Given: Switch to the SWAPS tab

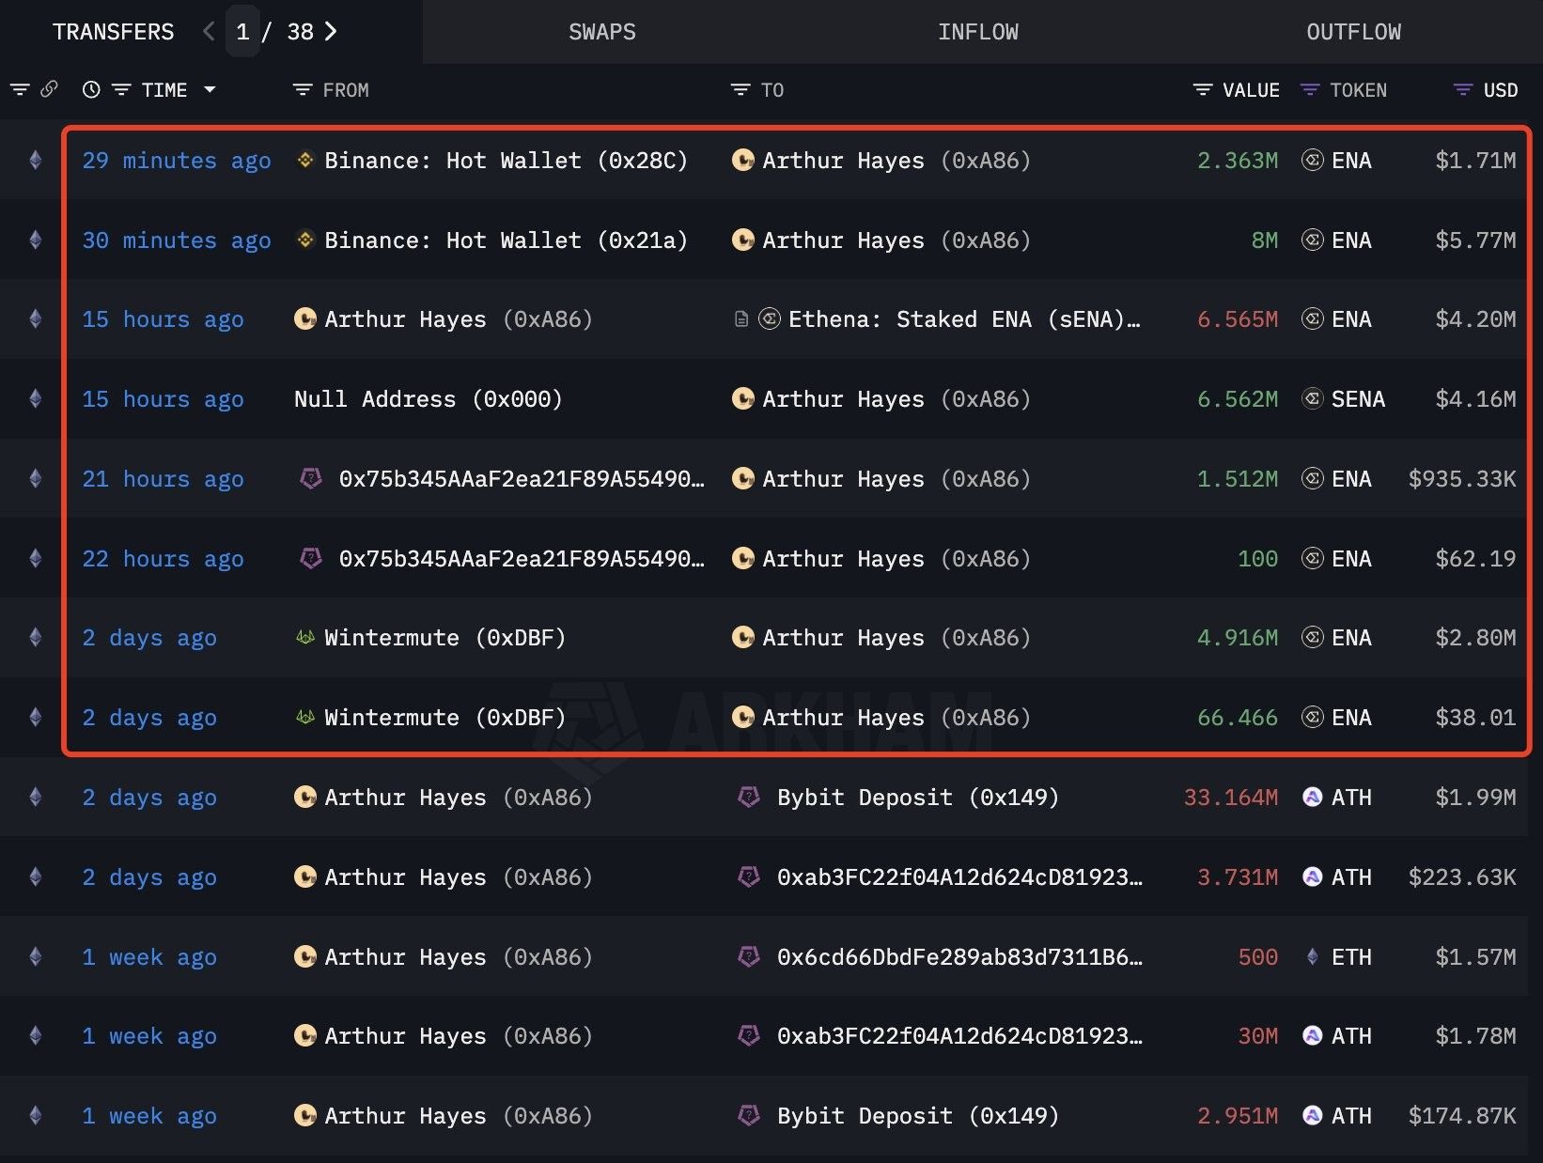Looking at the screenshot, I should click(x=601, y=32).
